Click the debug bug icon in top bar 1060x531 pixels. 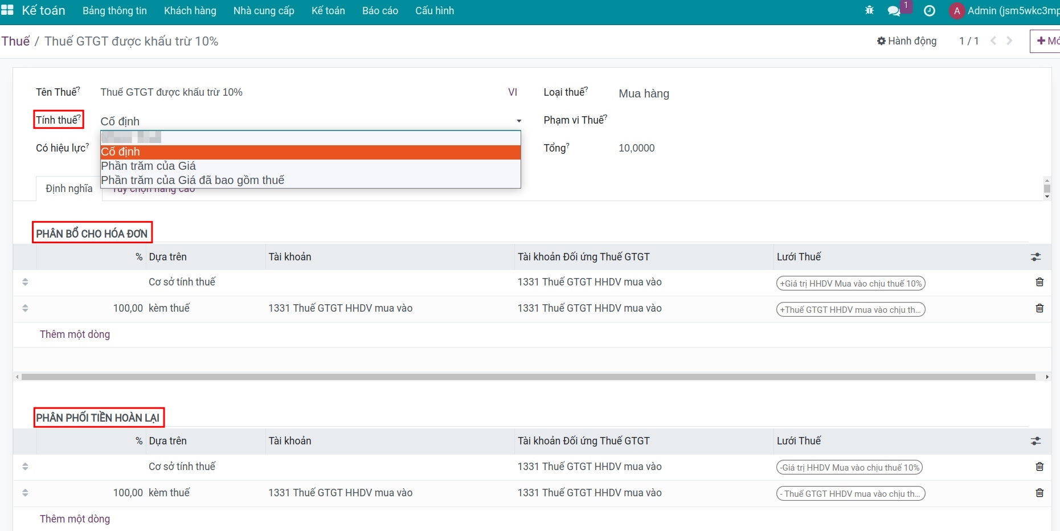coord(869,10)
